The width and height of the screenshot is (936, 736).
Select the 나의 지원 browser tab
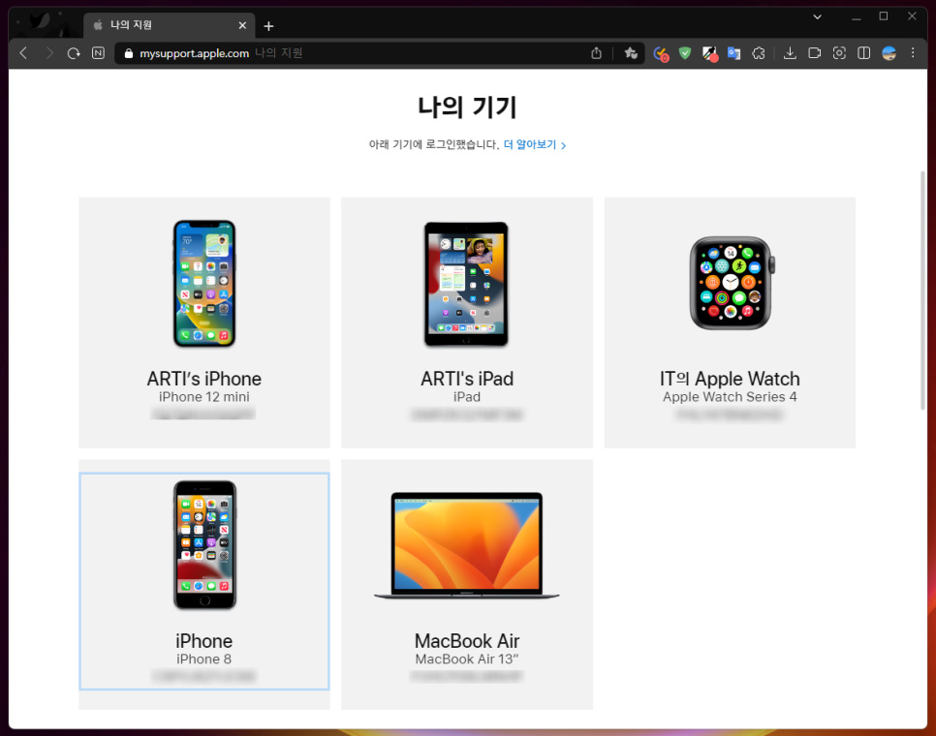[170, 25]
